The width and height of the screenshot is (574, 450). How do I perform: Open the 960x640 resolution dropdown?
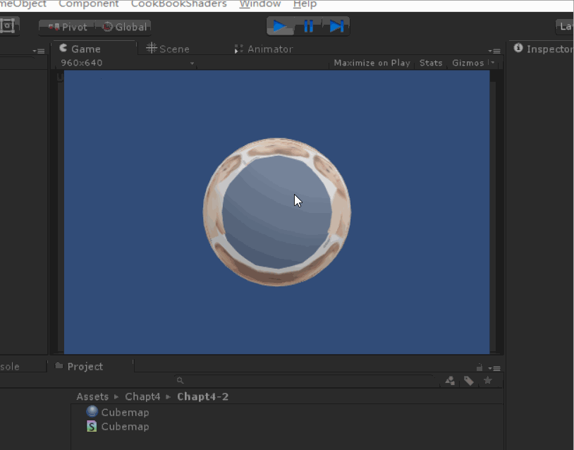[126, 63]
